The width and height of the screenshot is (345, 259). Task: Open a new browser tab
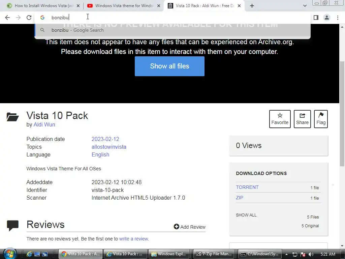click(x=252, y=6)
